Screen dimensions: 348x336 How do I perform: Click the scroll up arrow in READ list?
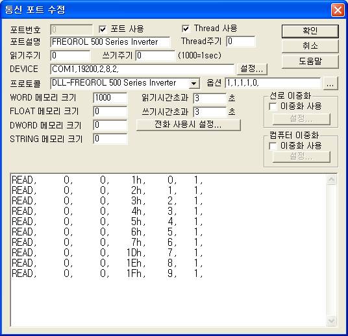pyautogui.click(x=331, y=180)
